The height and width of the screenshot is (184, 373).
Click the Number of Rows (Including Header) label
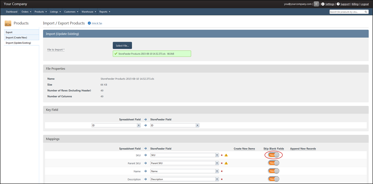(69, 90)
